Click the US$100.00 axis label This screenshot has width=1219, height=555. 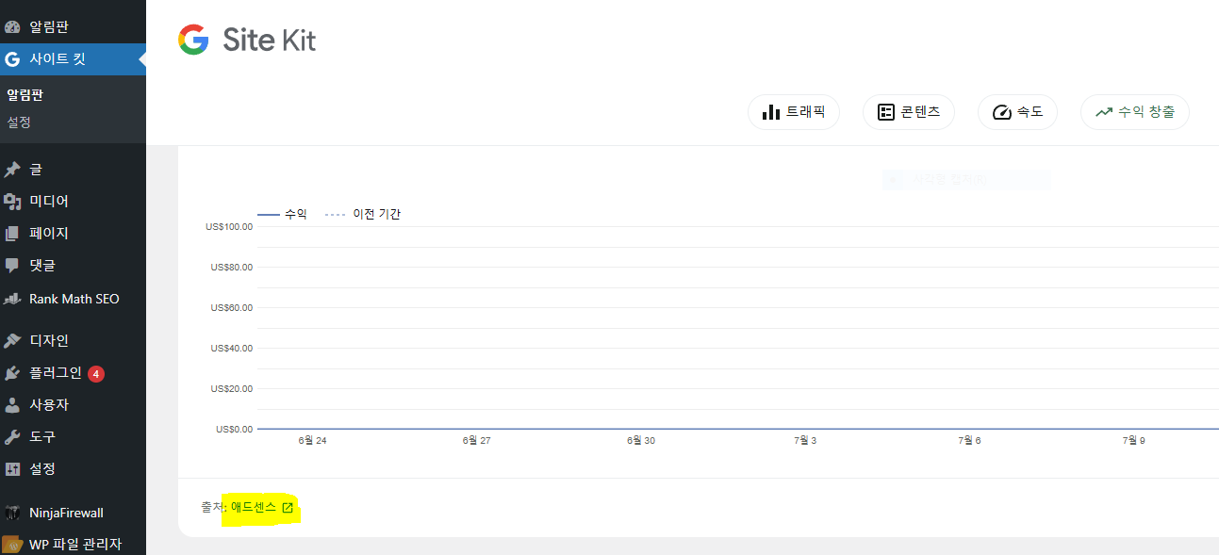click(229, 226)
